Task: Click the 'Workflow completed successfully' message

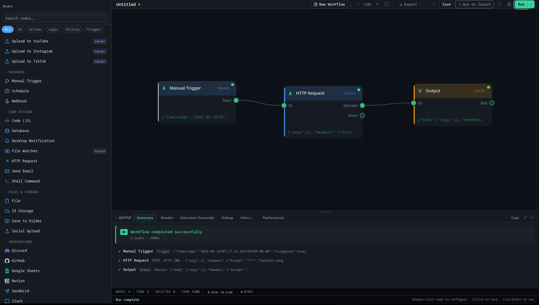Action: [x=166, y=232]
